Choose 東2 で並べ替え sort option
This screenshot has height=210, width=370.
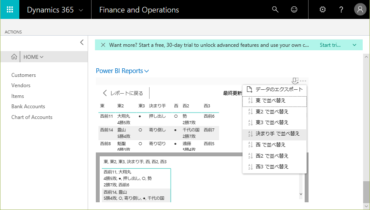[275, 112]
